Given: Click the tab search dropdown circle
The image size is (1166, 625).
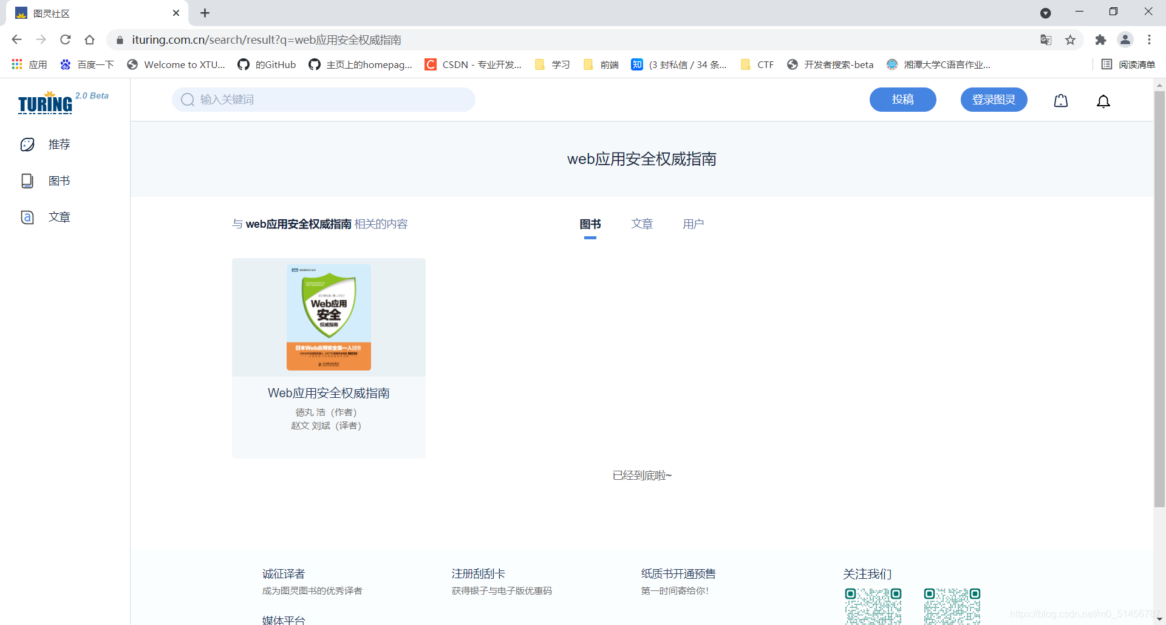Looking at the screenshot, I should pos(1045,13).
